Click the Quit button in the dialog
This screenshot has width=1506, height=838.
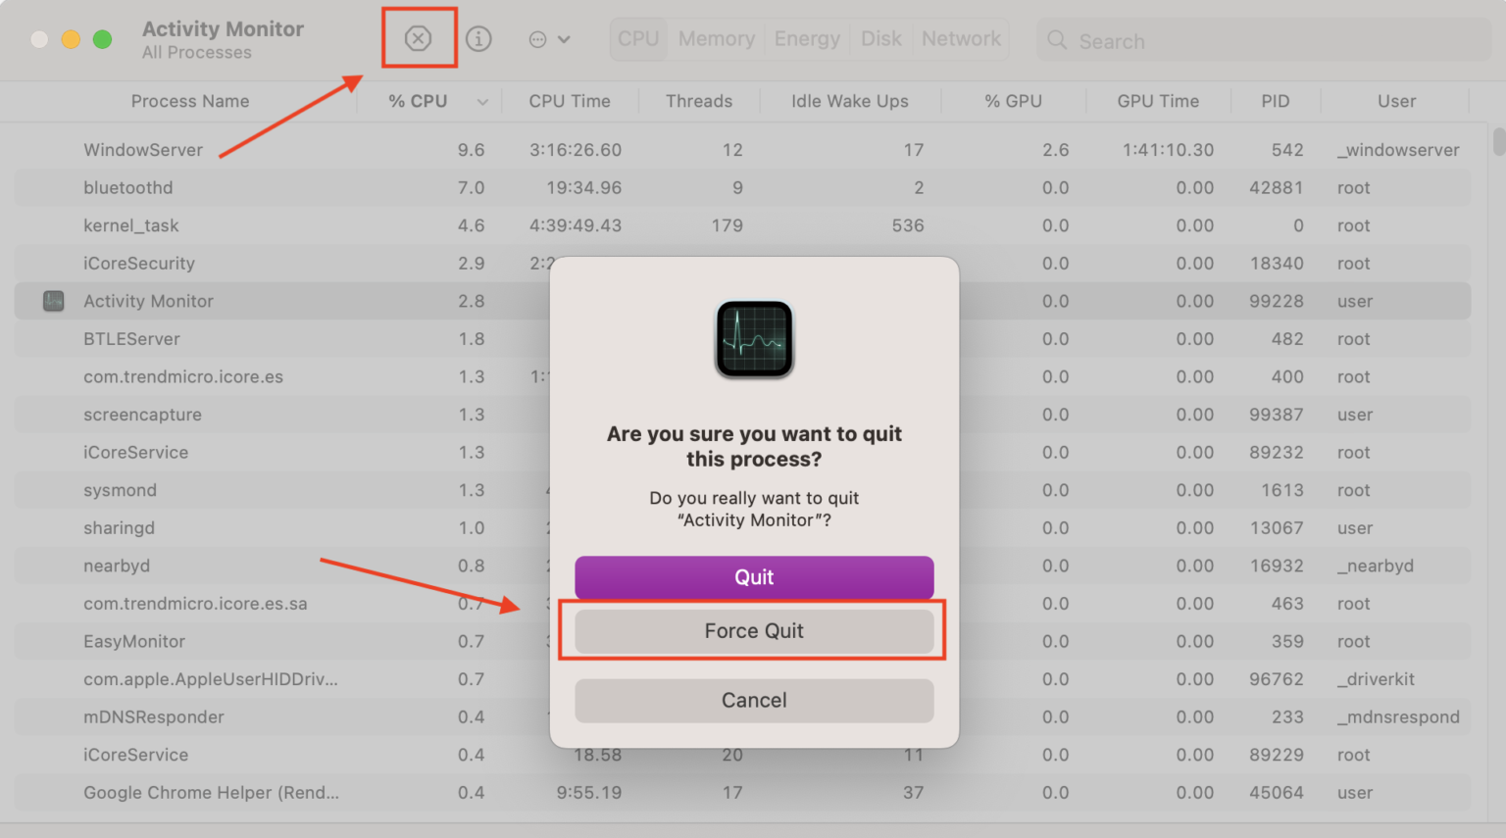[753, 577]
